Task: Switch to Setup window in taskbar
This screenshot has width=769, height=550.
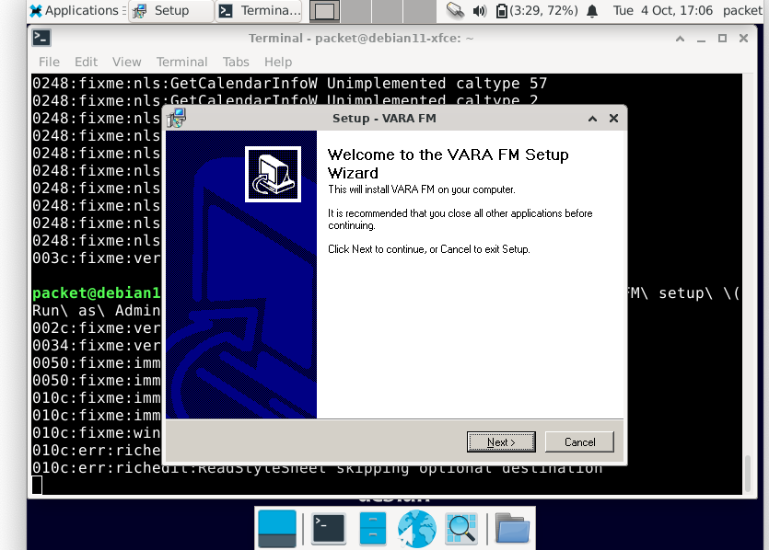Action: [x=171, y=11]
